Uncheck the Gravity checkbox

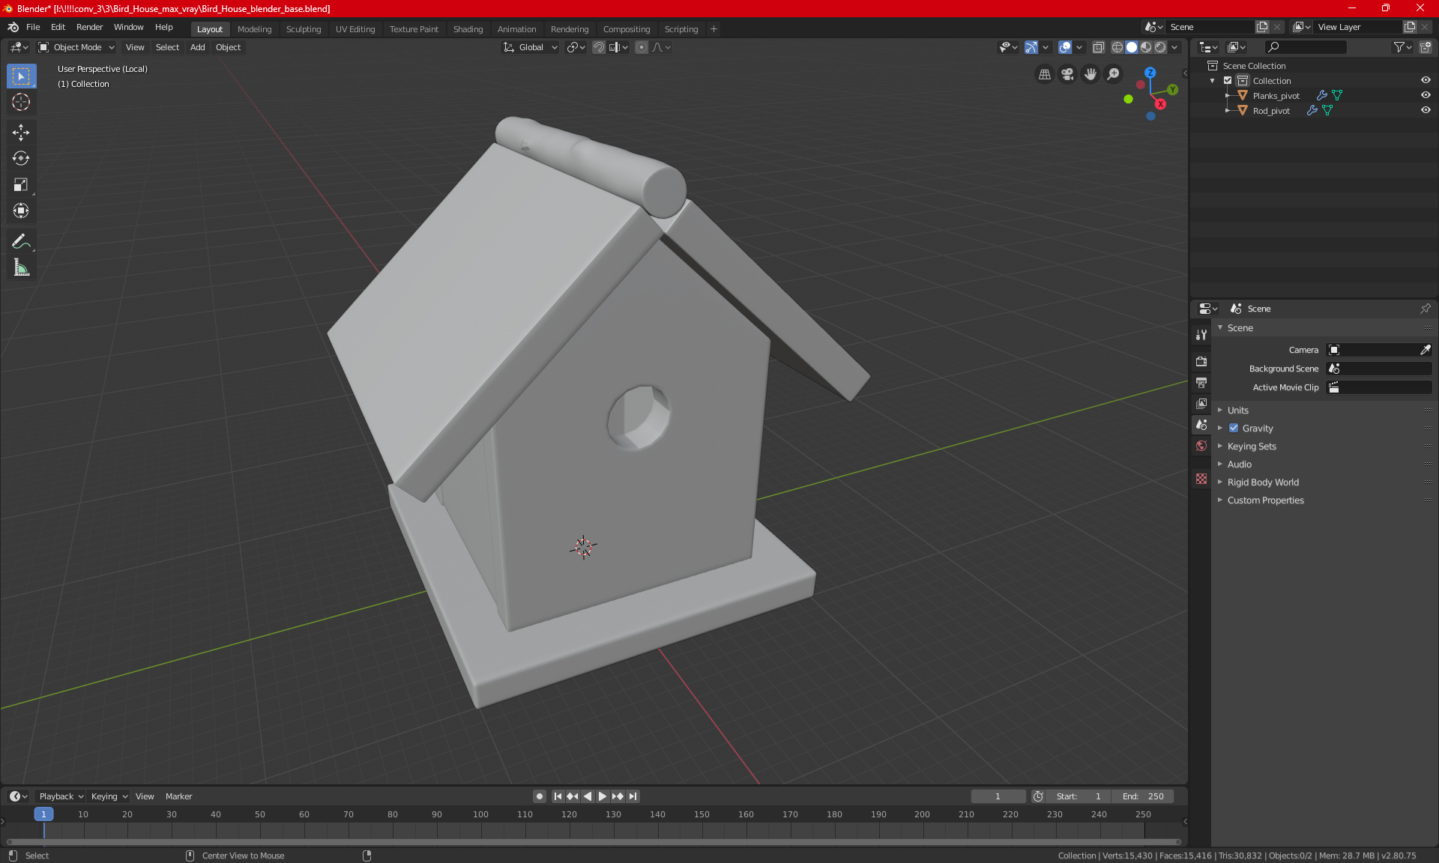(1234, 429)
